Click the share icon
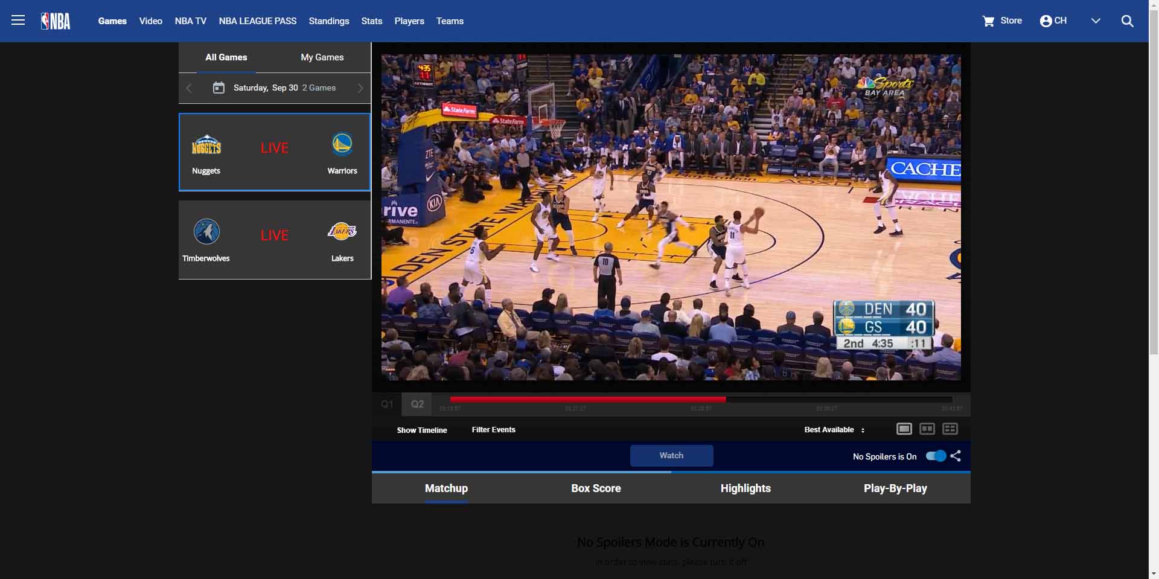The height and width of the screenshot is (579, 1159). pyautogui.click(x=955, y=456)
